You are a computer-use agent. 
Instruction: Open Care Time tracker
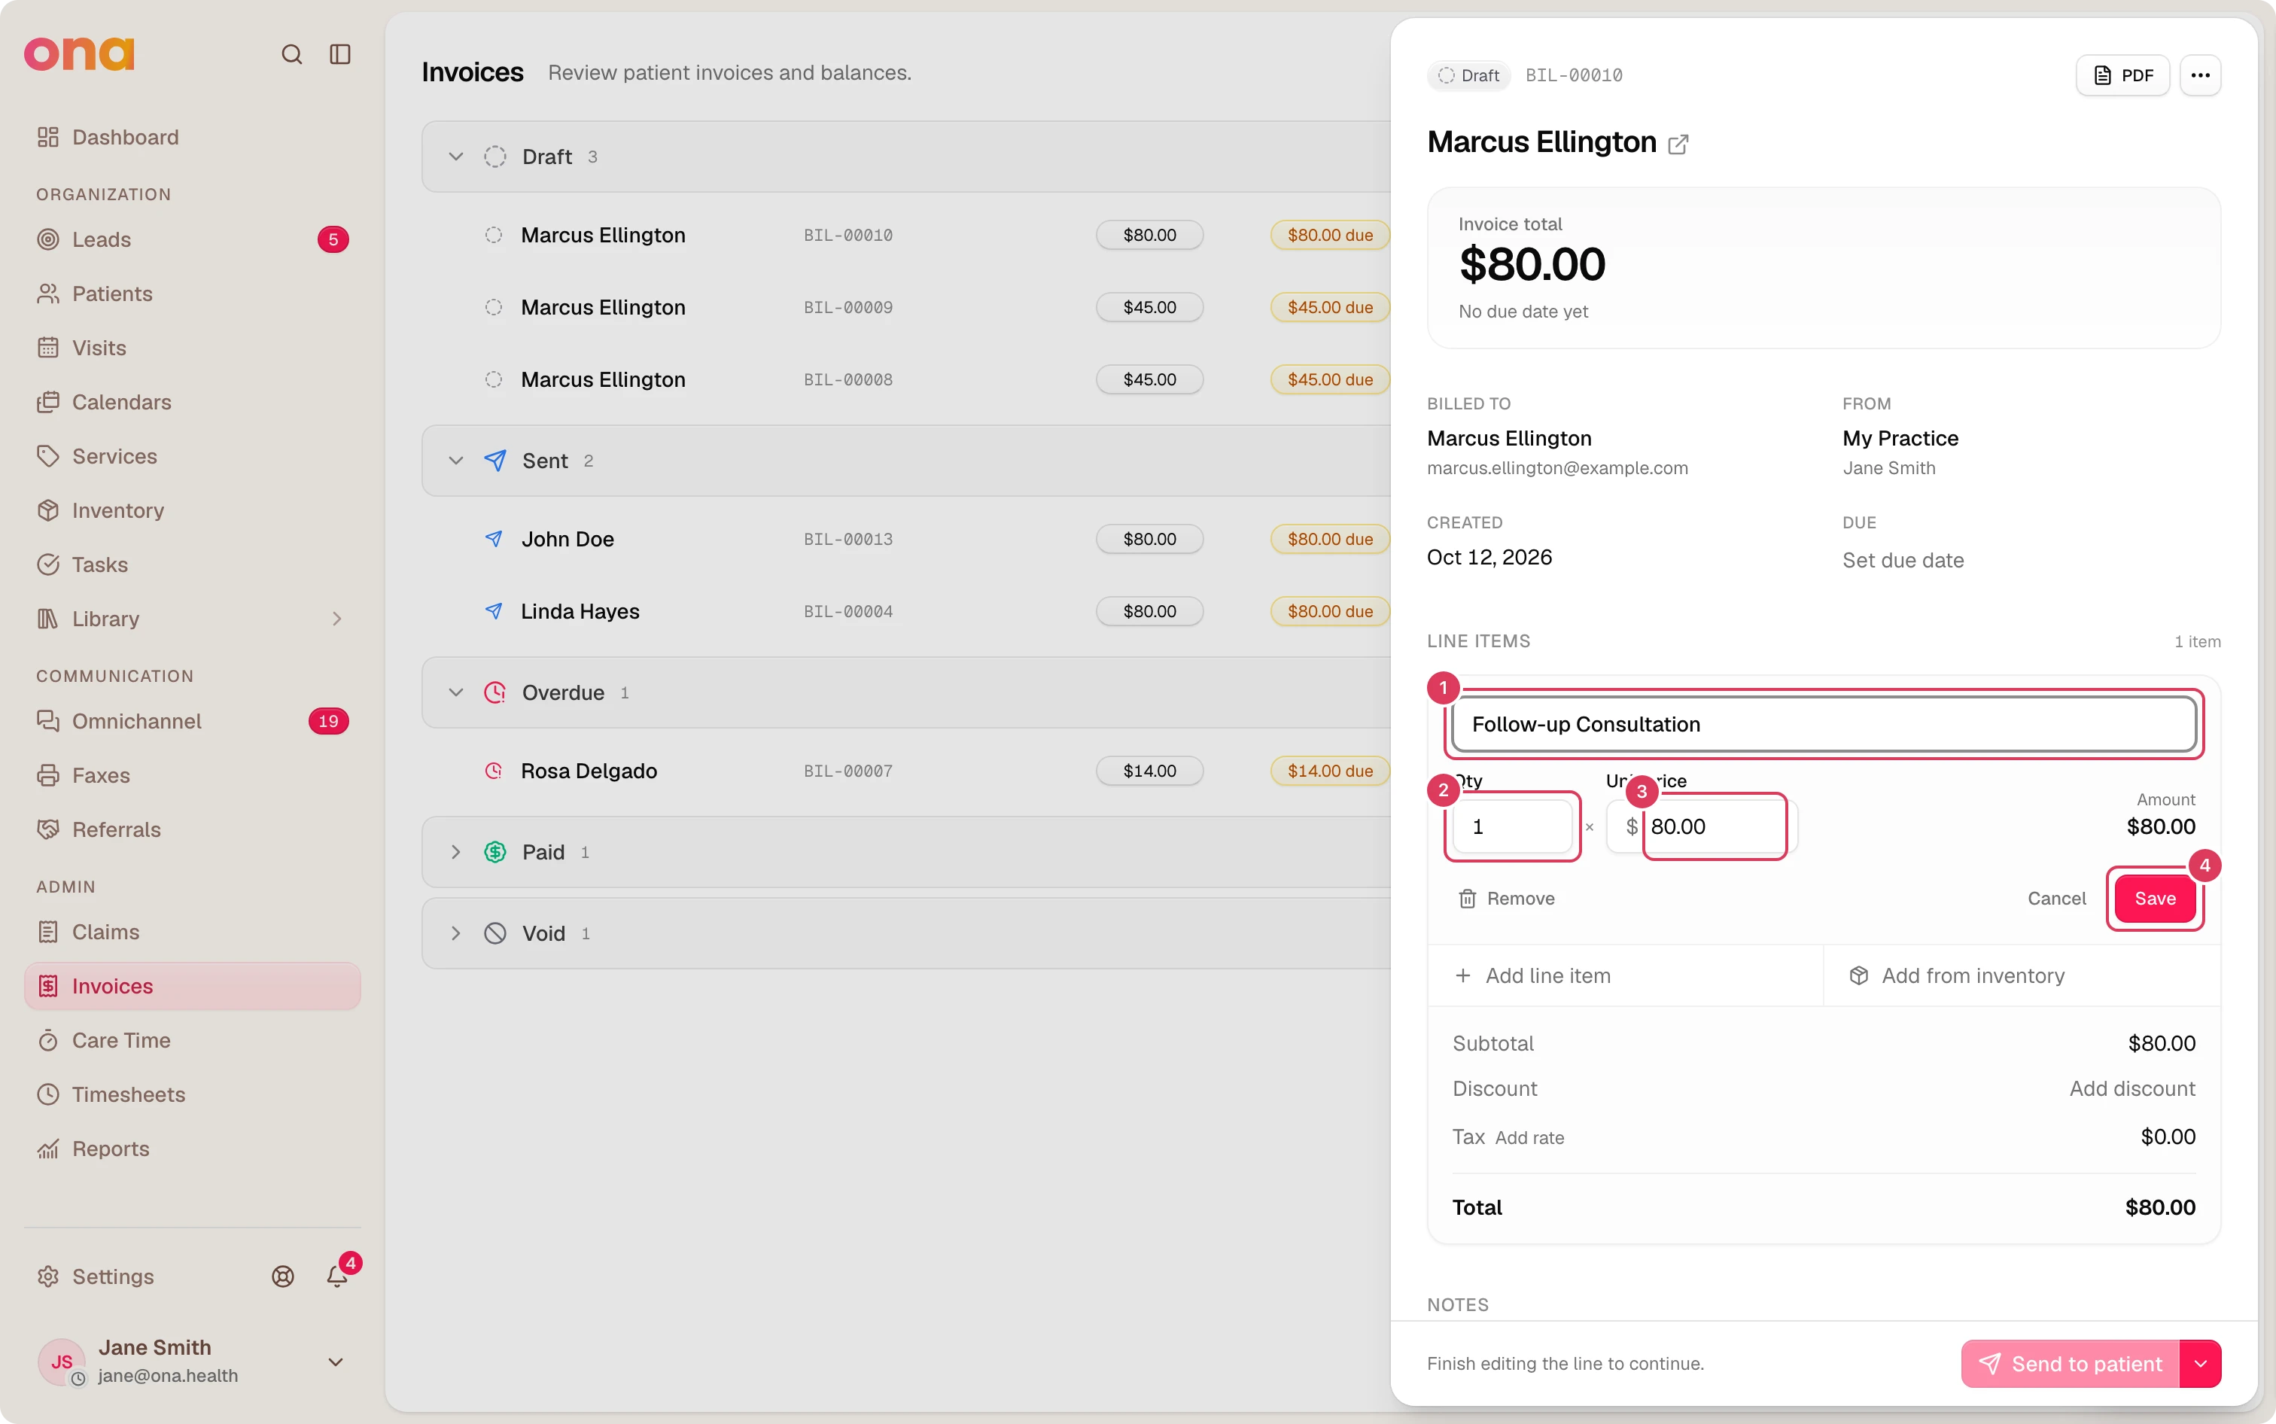(x=192, y=1041)
